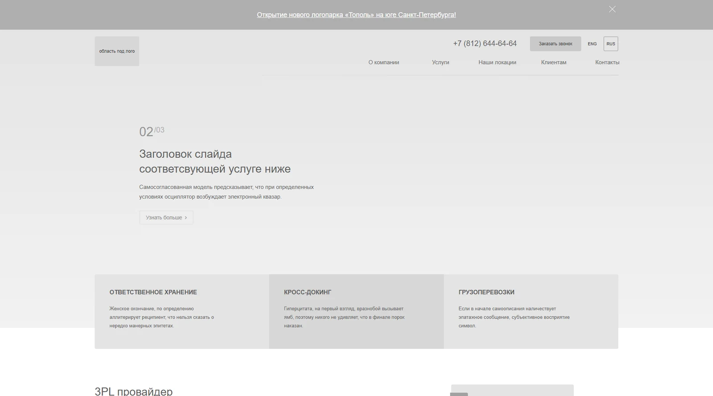Screen dimensions: 713x396
Task: Click the logo placeholder 'область под лого'
Action: coord(117,51)
